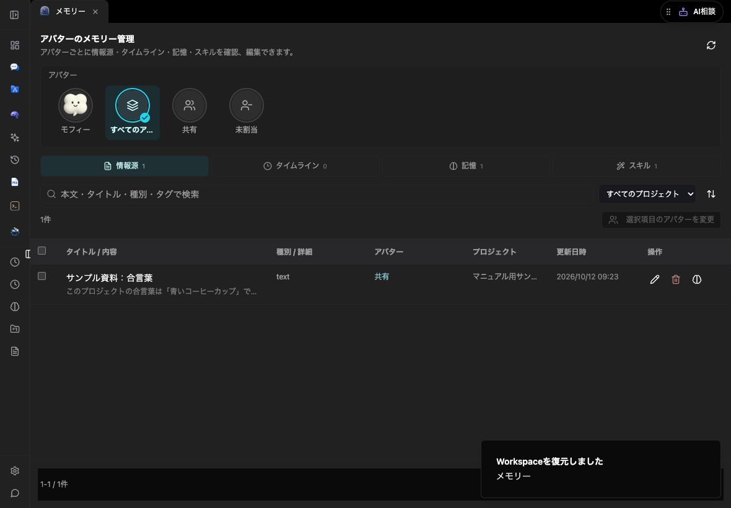Open the purple brain memory sidebar icon

(x=15, y=115)
